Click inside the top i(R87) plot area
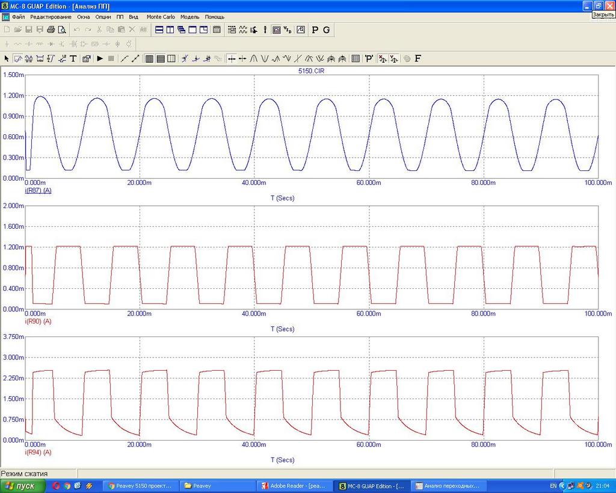616x493 pixels. (x=312, y=126)
